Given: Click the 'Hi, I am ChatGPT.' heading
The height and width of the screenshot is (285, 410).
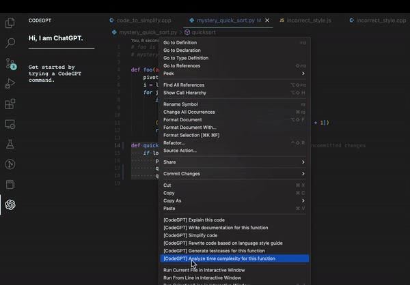Looking at the screenshot, I should point(56,38).
